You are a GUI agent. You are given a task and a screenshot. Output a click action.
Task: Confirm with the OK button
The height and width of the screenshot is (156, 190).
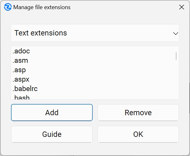pos(138,134)
